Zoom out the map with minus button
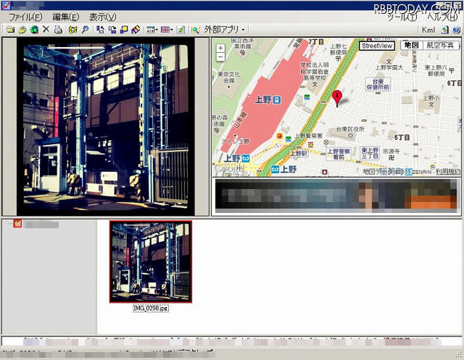The image size is (464, 360). [x=221, y=57]
